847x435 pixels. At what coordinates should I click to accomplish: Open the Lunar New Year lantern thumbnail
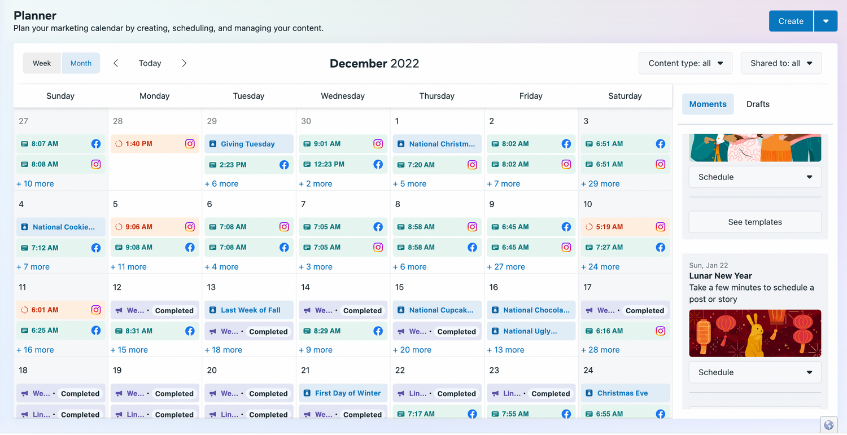point(755,333)
